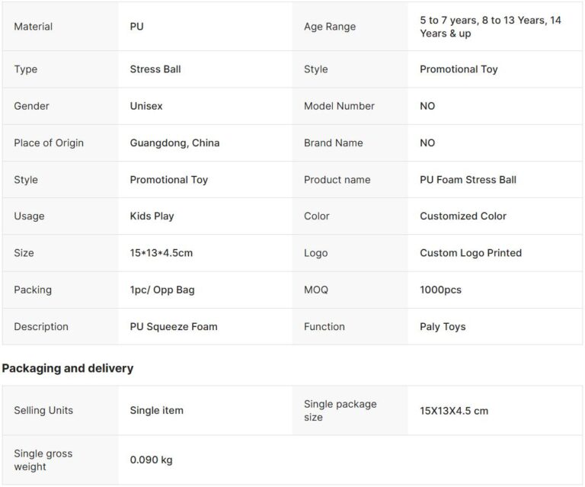Click the 'Packaging and delivery' heading
Image resolution: width=585 pixels, height=487 pixels.
[x=68, y=368]
